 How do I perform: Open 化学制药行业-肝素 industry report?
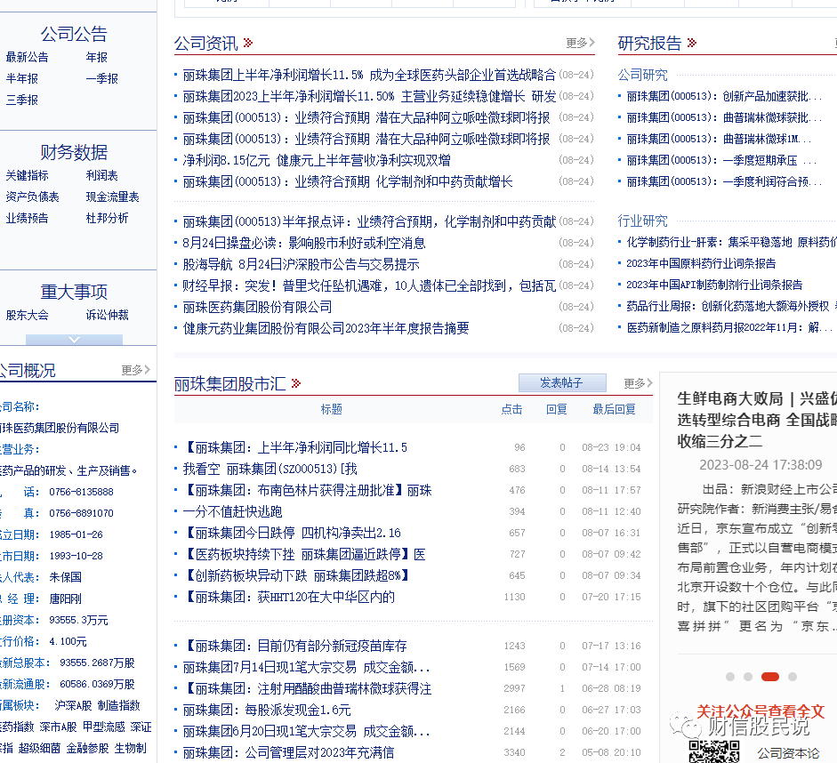pos(731,242)
